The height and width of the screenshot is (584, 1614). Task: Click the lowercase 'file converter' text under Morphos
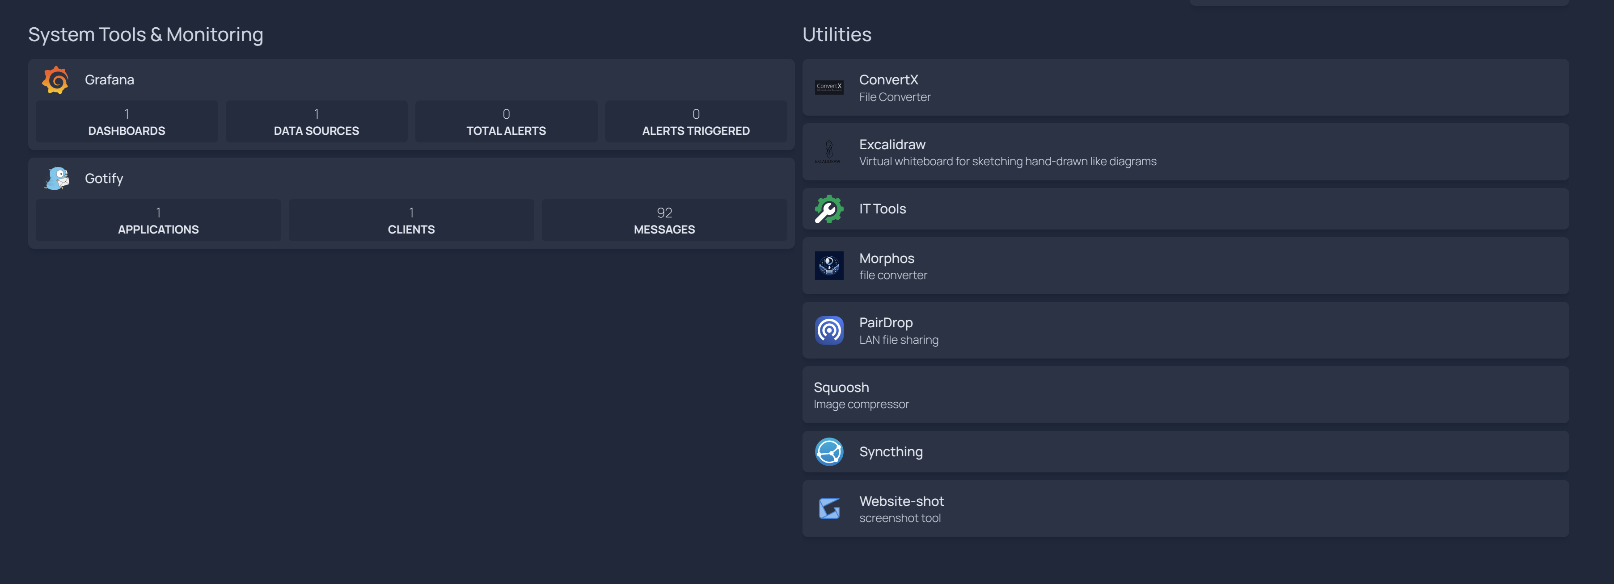[x=893, y=275]
